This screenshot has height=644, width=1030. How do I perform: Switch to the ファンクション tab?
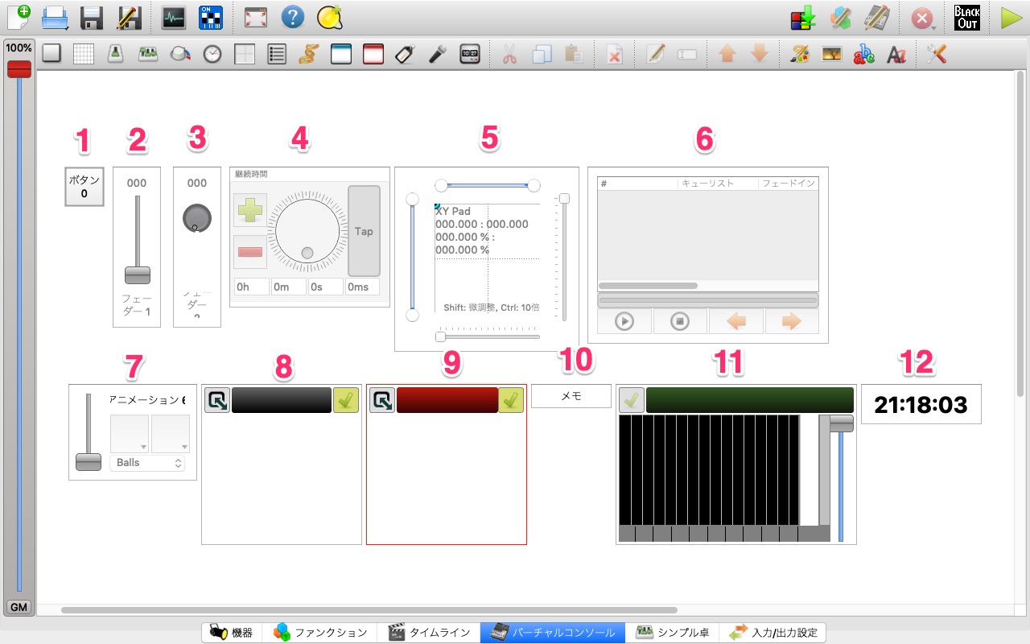pyautogui.click(x=319, y=633)
